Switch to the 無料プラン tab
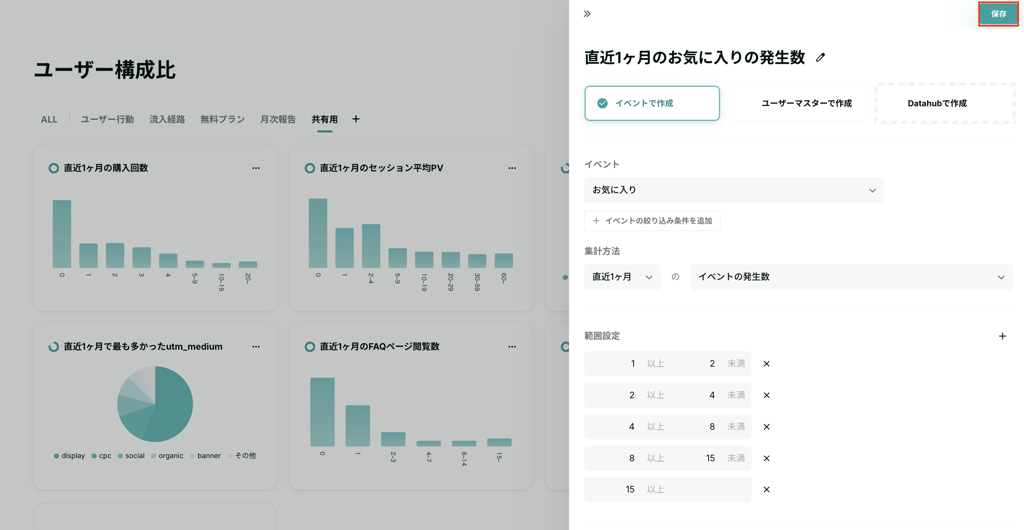Viewport: 1024px width, 530px height. coord(223,119)
